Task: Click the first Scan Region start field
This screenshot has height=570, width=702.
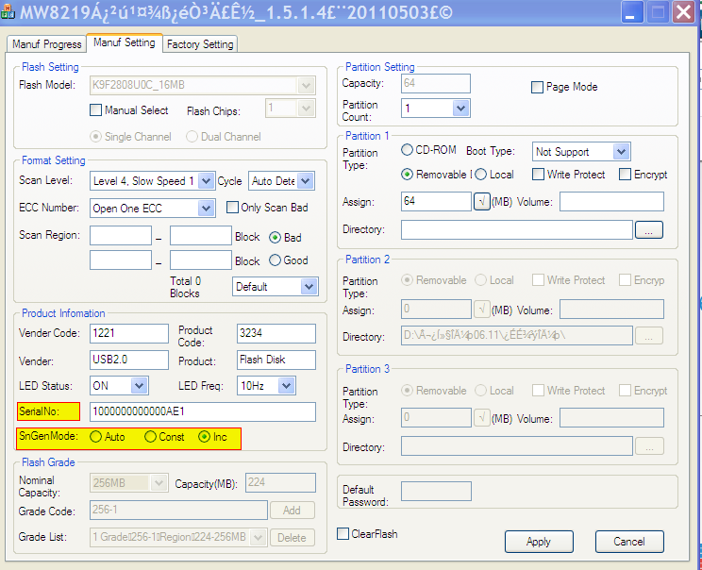Action: pyautogui.click(x=121, y=236)
